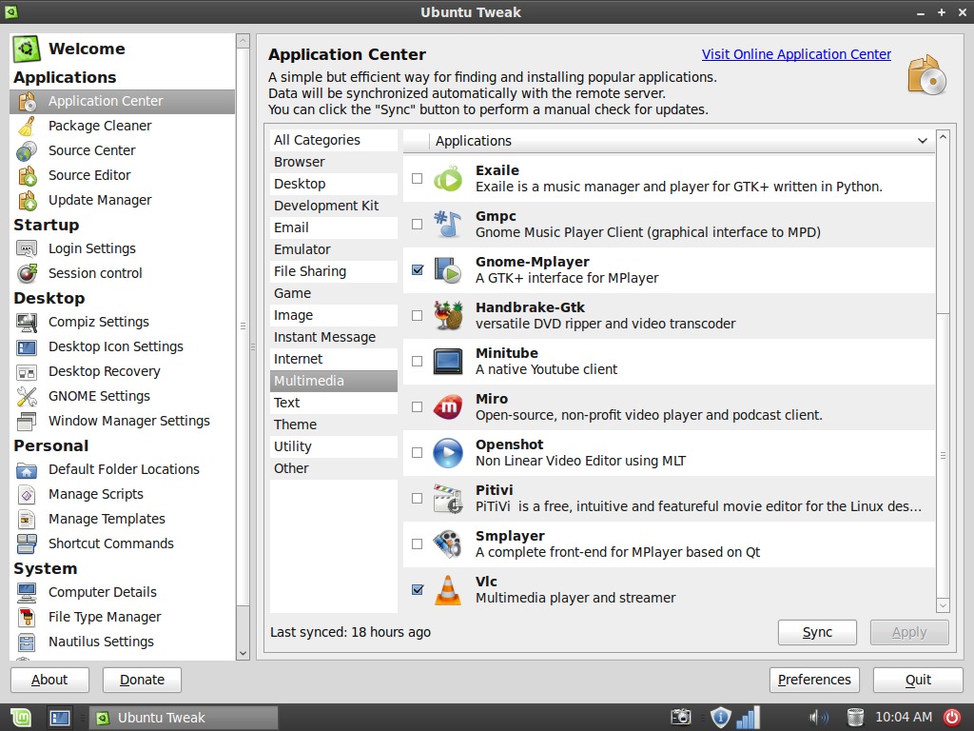Click the application list scroll-up arrow
The image size is (974, 731).
(x=943, y=137)
